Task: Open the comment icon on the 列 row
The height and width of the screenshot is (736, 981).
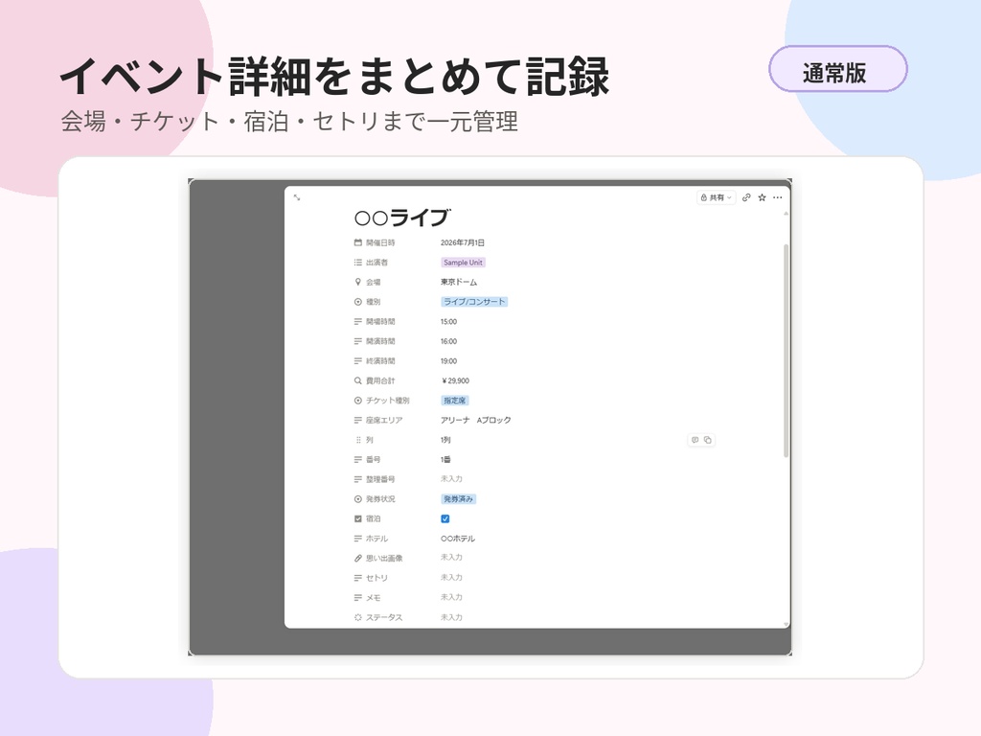Action: click(695, 440)
